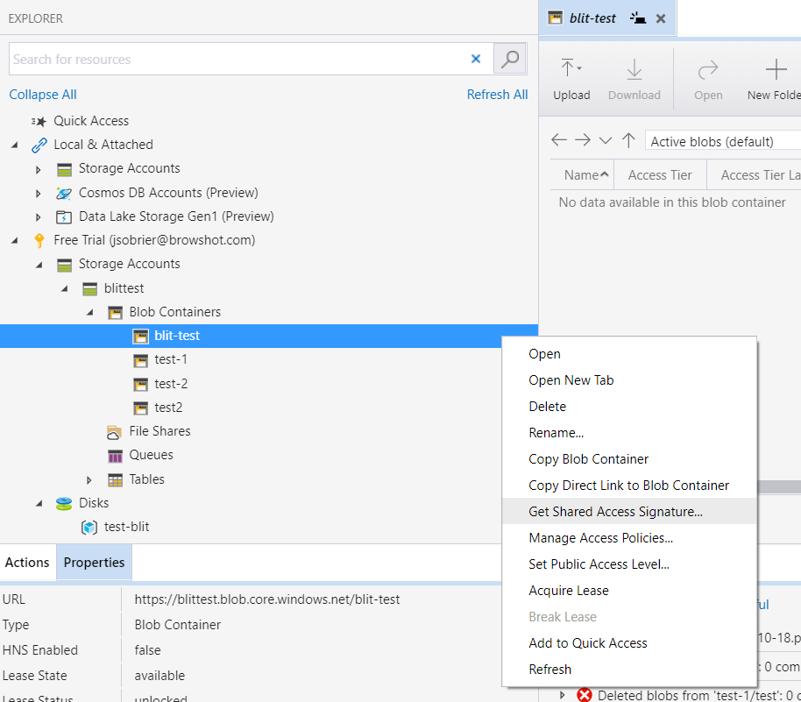The width and height of the screenshot is (801, 702).
Task: Click the blittest storage account icon
Action: click(x=90, y=288)
